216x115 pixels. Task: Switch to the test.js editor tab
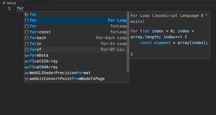(9, 3)
